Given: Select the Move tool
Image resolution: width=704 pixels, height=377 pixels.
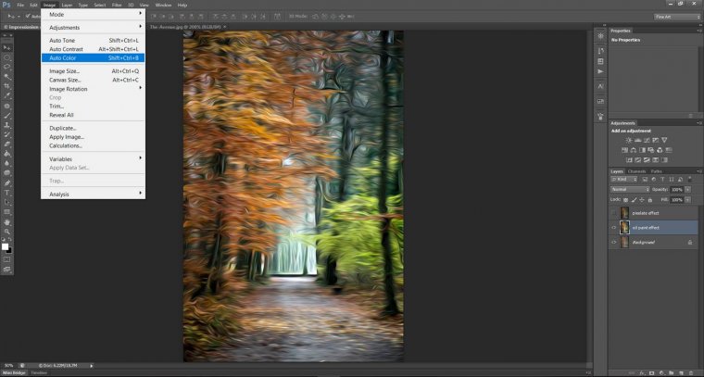Looking at the screenshot, I should (6, 47).
